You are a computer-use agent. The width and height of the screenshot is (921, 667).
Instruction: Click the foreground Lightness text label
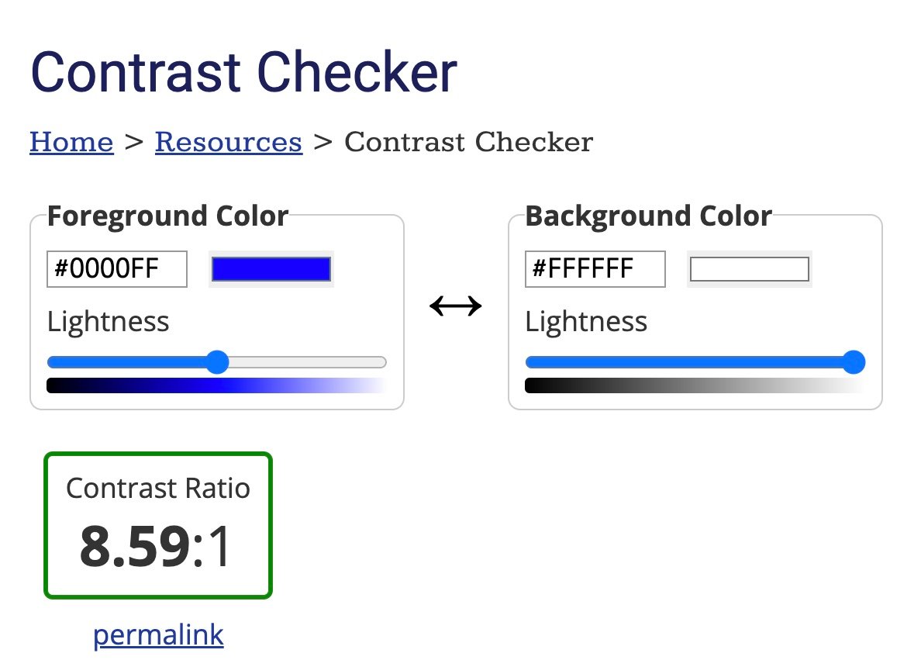click(x=107, y=321)
